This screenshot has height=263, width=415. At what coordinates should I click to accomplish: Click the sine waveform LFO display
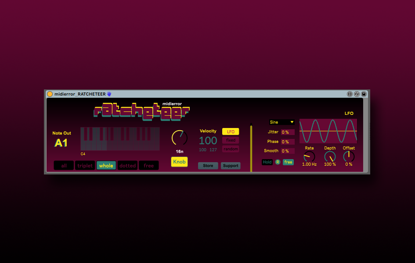328,131
